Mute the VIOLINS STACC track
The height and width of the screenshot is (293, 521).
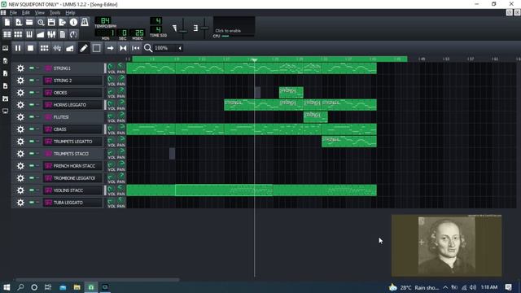click(32, 190)
